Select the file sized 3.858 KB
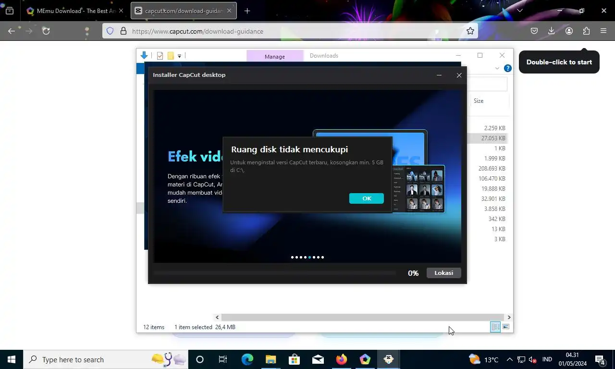Image resolution: width=615 pixels, height=369 pixels. (x=494, y=209)
